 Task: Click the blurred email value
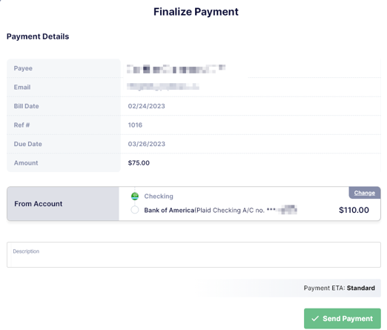tap(163, 87)
